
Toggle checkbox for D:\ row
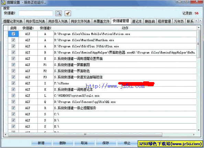tap(13, 120)
